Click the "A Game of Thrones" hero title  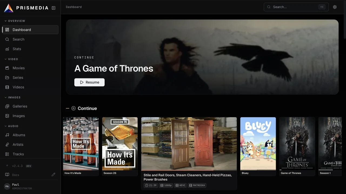pos(114,68)
